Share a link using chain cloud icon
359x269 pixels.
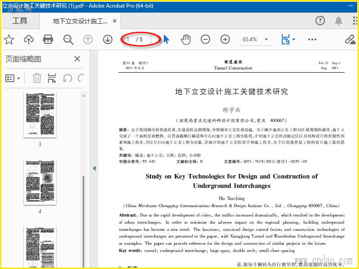(350, 39)
